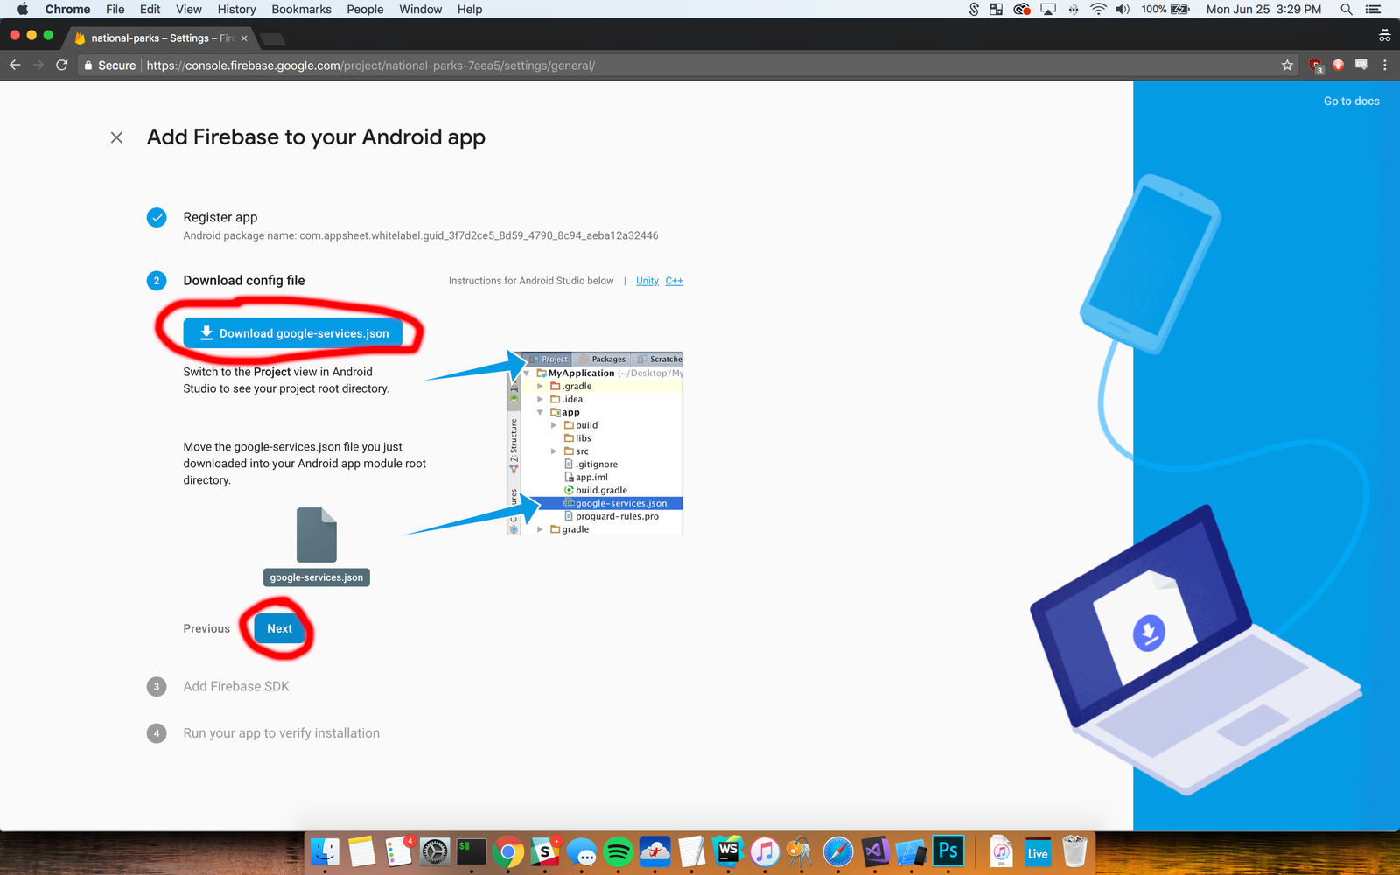Click the Wi-Fi status icon

pos(1098,9)
